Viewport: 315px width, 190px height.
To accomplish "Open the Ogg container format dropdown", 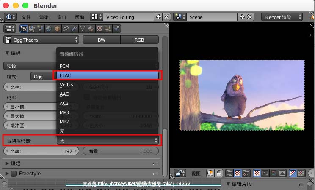I will pyautogui.click(x=43, y=77).
